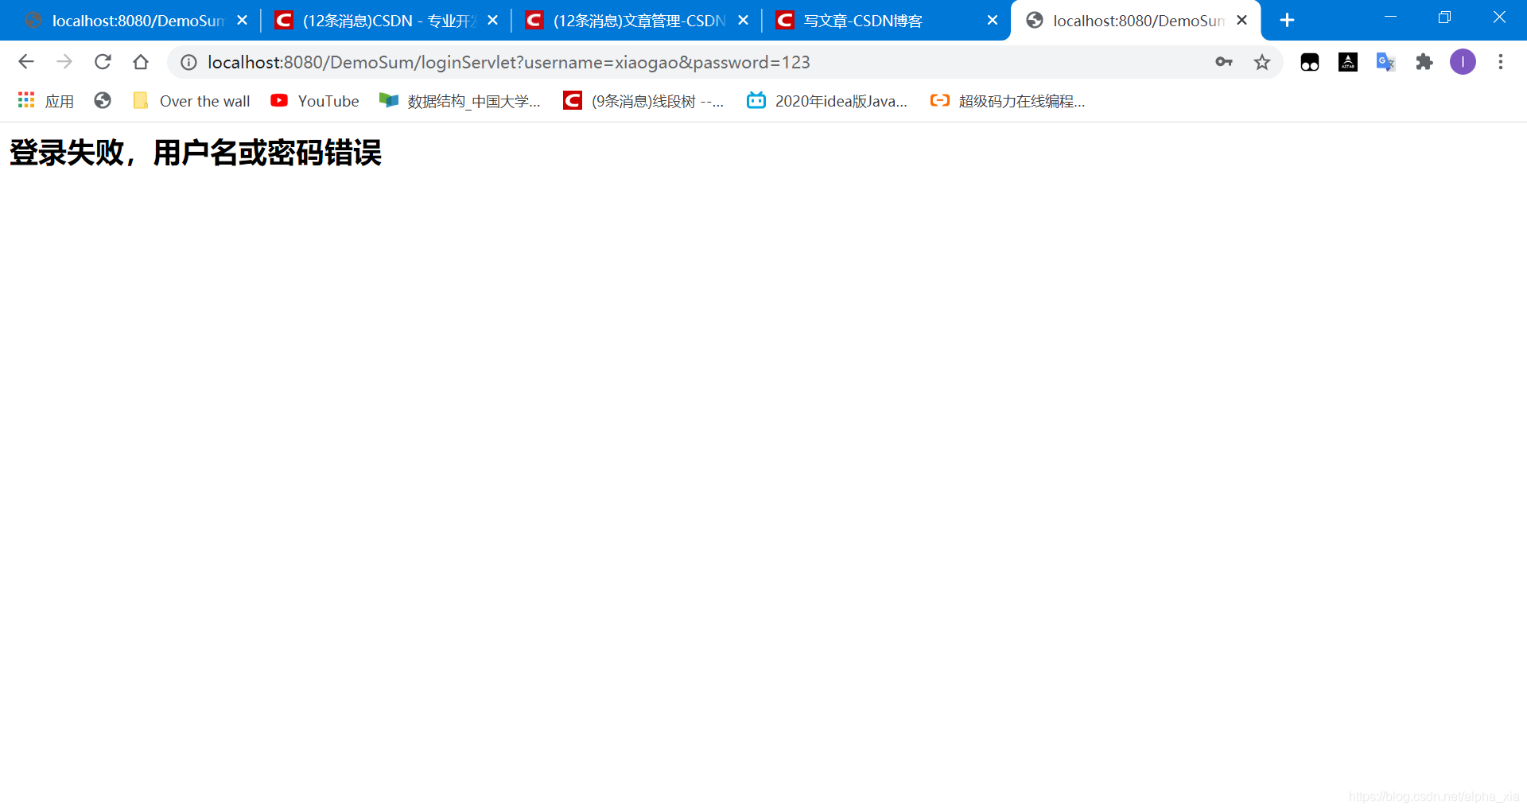Open a new browser tab

pos(1287,20)
